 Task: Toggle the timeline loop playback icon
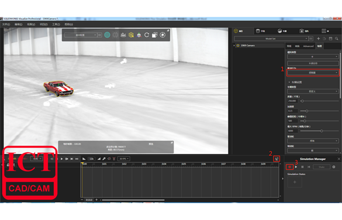(x=77, y=159)
